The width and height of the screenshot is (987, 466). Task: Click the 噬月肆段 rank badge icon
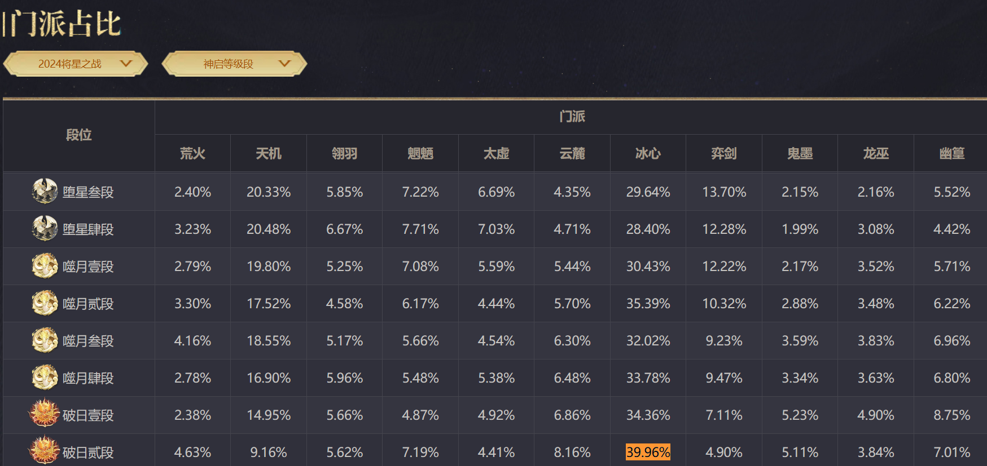(x=45, y=378)
